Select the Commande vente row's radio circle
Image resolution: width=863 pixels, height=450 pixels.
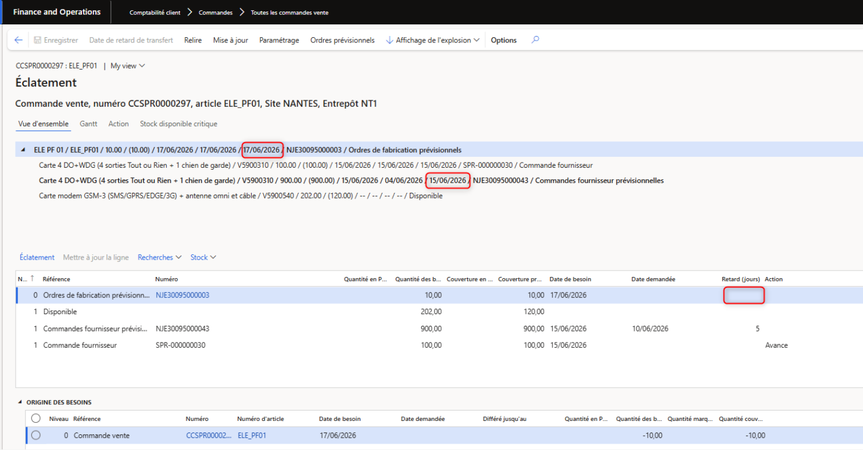pos(36,435)
